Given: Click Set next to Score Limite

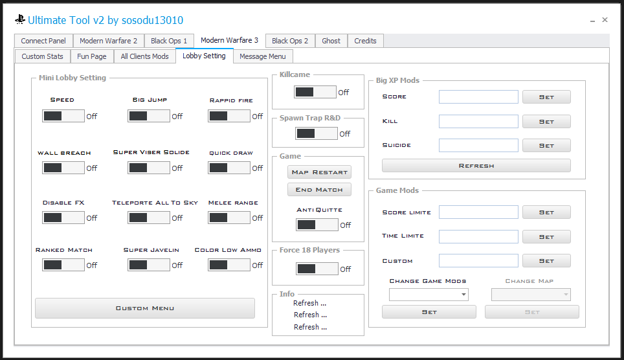Looking at the screenshot, I should click(546, 212).
